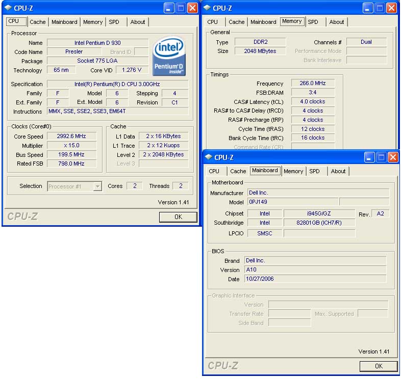Click the Core Speed value 2992.6 MHz
The image size is (401, 379).
coord(71,136)
